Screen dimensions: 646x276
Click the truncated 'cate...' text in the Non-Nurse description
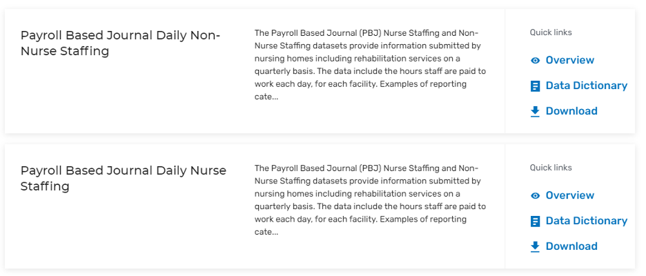[x=266, y=97]
